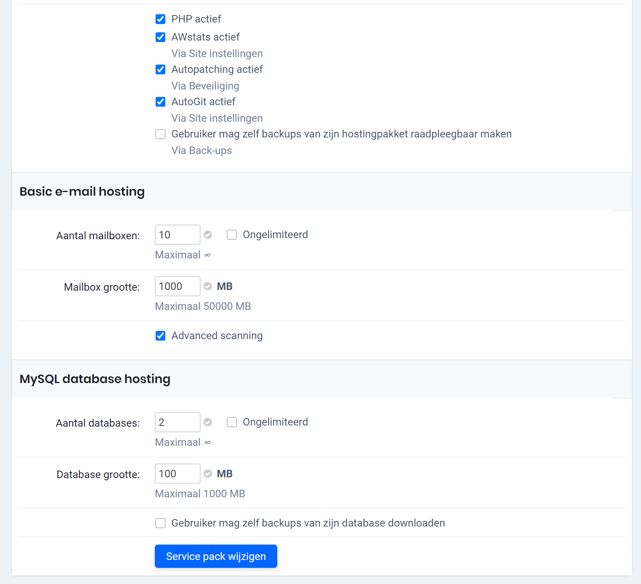The width and height of the screenshot is (641, 584).
Task: Click the validation icon next to Aantal mailboxen
Action: coord(208,234)
